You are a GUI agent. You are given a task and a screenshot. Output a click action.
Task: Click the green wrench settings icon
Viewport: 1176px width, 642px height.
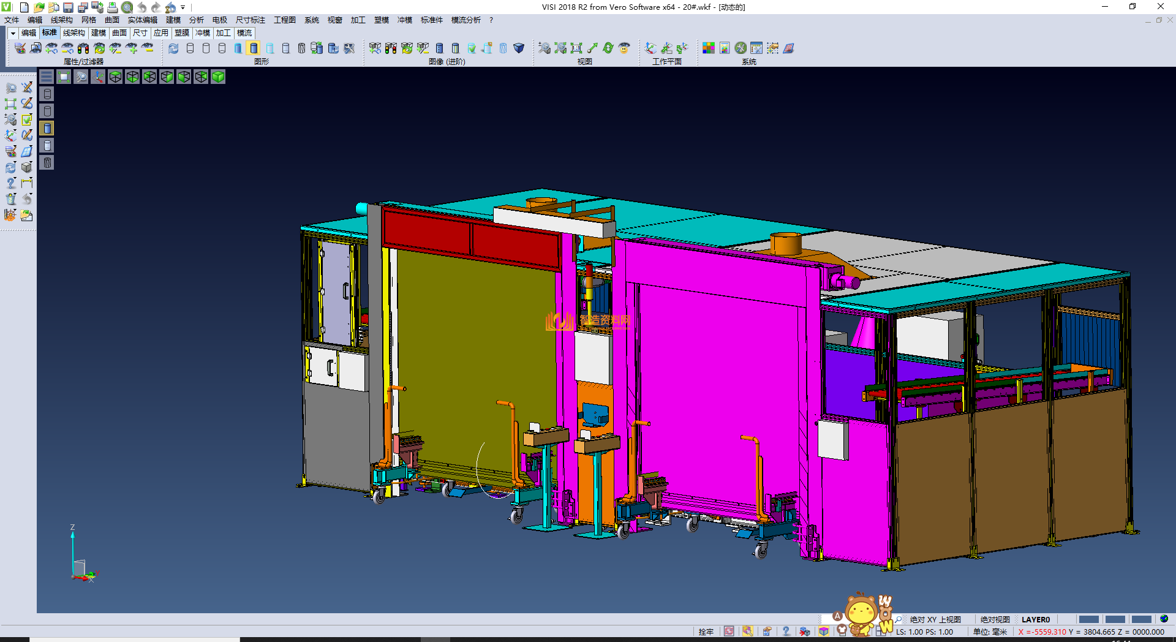click(x=741, y=48)
